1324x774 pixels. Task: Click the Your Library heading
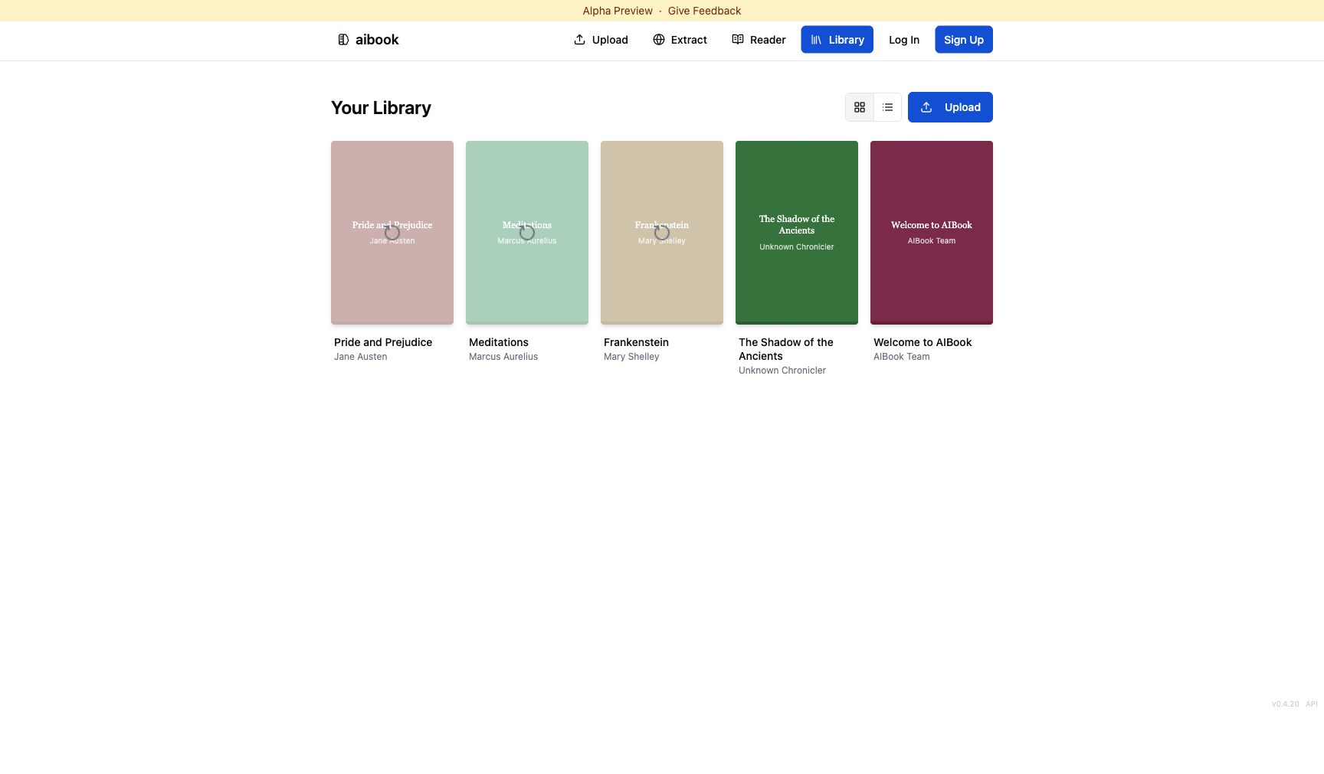click(381, 108)
